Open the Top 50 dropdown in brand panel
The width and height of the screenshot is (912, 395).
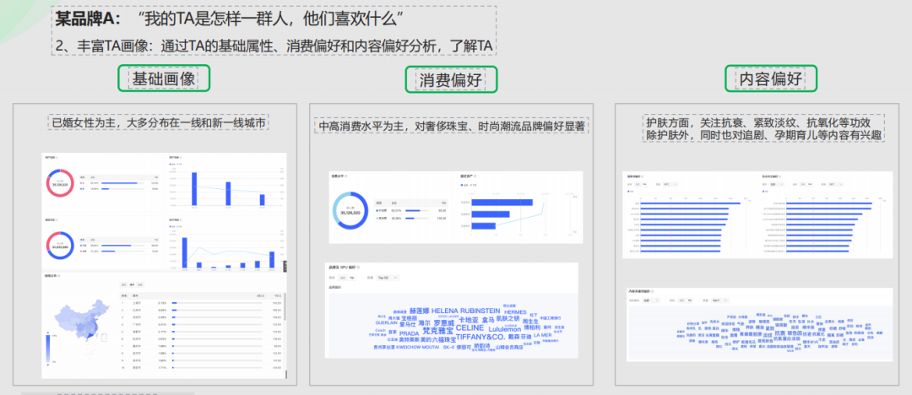pos(388,278)
